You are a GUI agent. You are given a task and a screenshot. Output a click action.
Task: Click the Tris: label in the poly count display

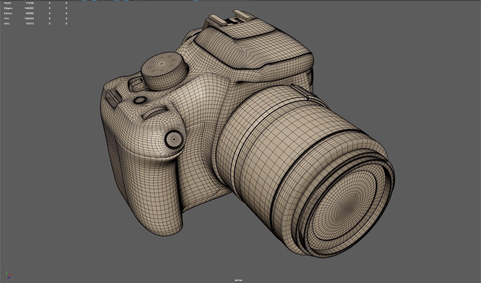(7, 19)
